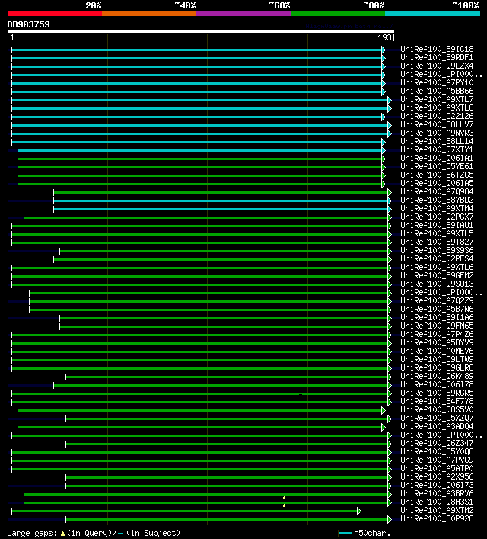
Task: Select the UniRef100_Q06IA5 label
Action: coord(437,183)
